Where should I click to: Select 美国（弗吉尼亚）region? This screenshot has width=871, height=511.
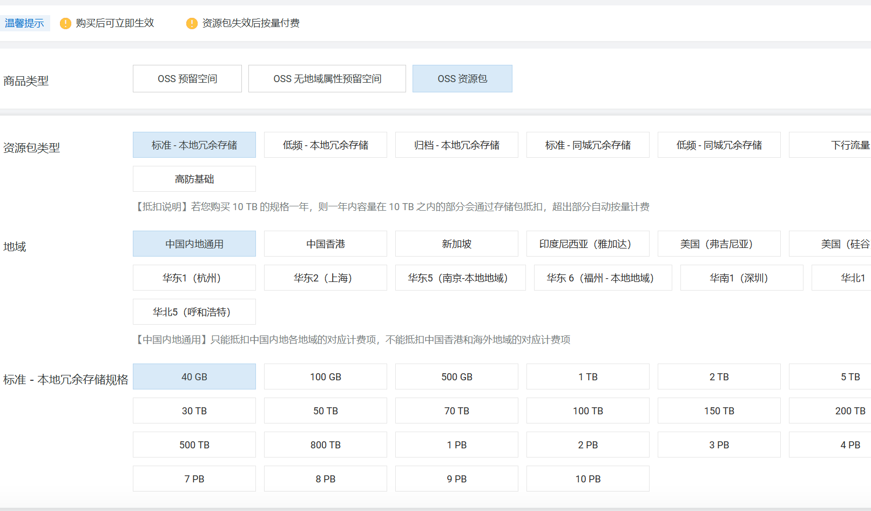pos(719,244)
